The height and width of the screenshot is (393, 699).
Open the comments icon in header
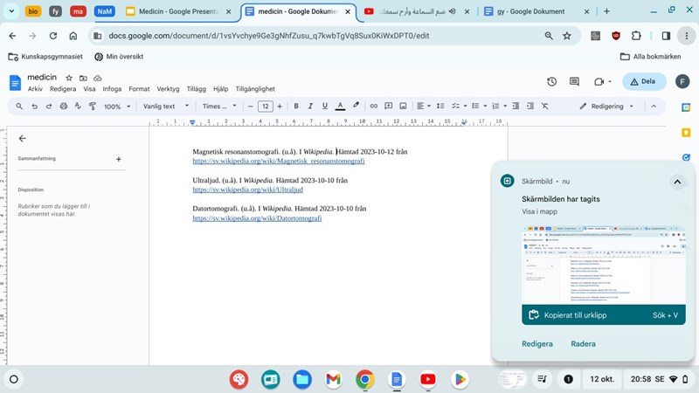click(575, 81)
